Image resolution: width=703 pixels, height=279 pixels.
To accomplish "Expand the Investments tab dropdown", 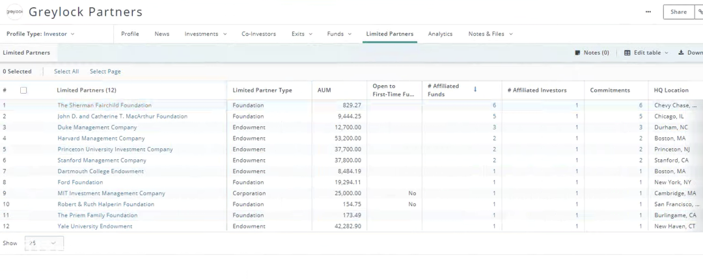I will click(225, 34).
